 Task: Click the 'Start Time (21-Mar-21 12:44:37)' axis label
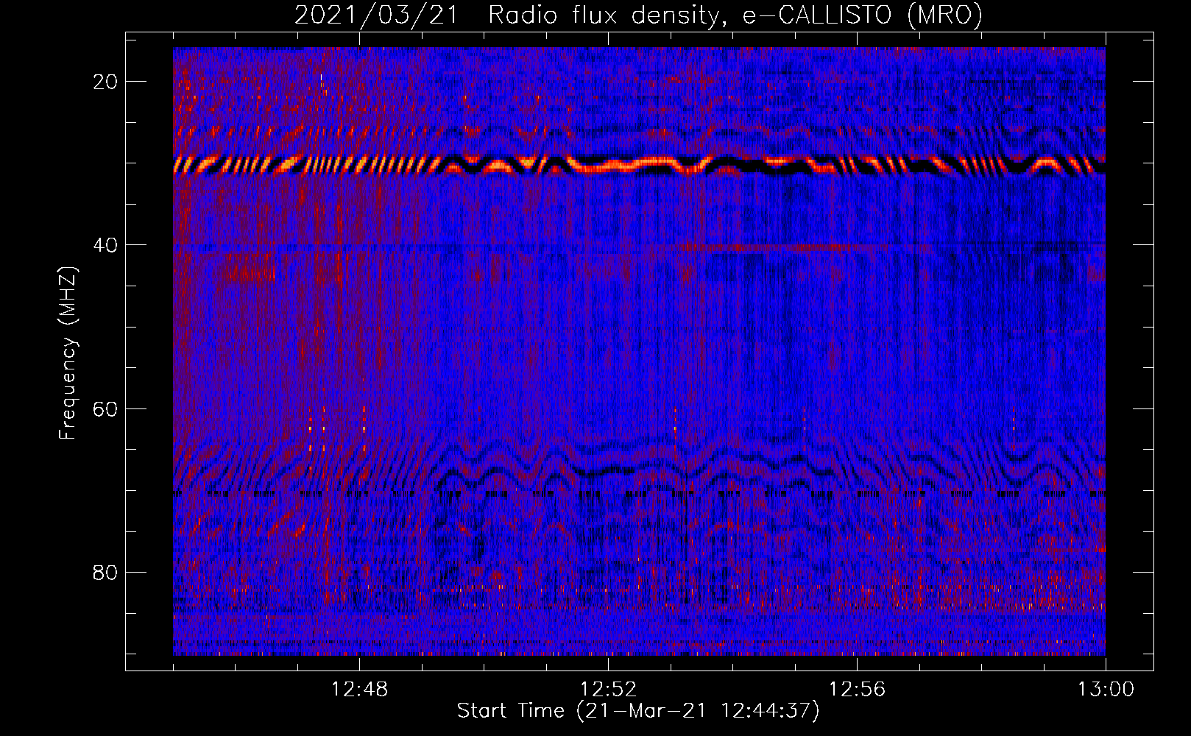(x=638, y=711)
